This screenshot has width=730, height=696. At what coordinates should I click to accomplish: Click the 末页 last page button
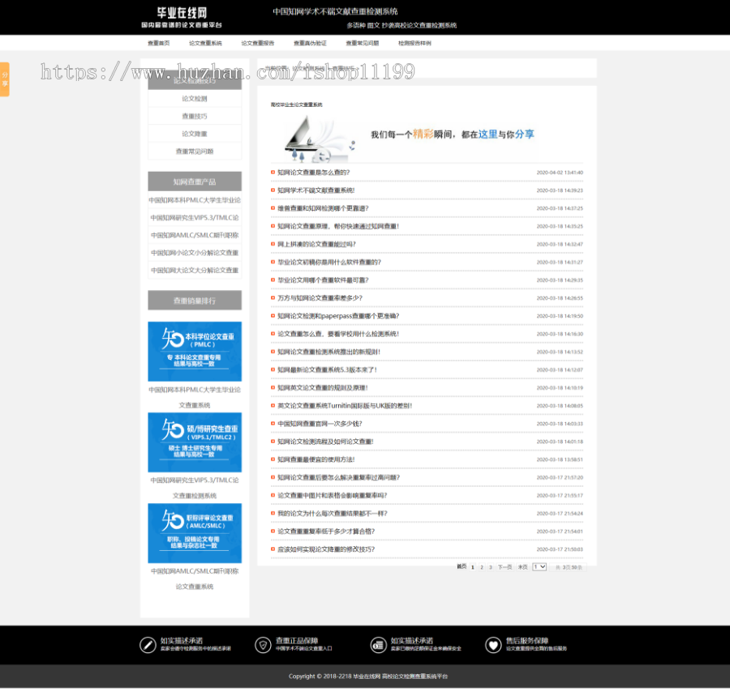(x=523, y=567)
